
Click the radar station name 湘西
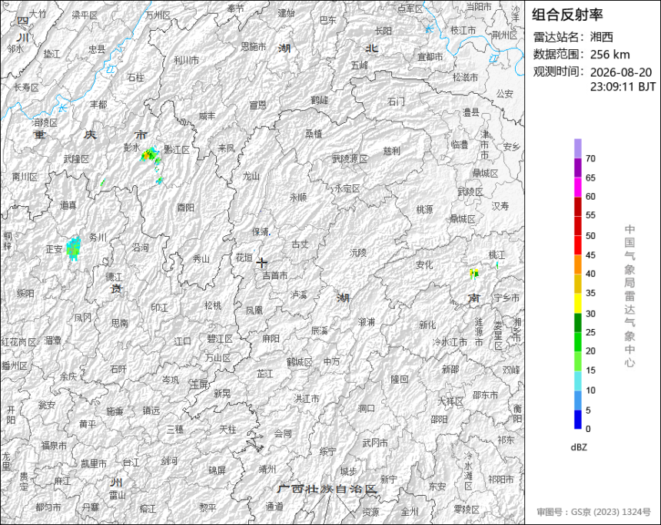pyautogui.click(x=601, y=37)
